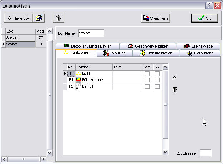Open the Decoder / Einstellungen tab
Screen dimensions: 223x164
(x=88, y=46)
